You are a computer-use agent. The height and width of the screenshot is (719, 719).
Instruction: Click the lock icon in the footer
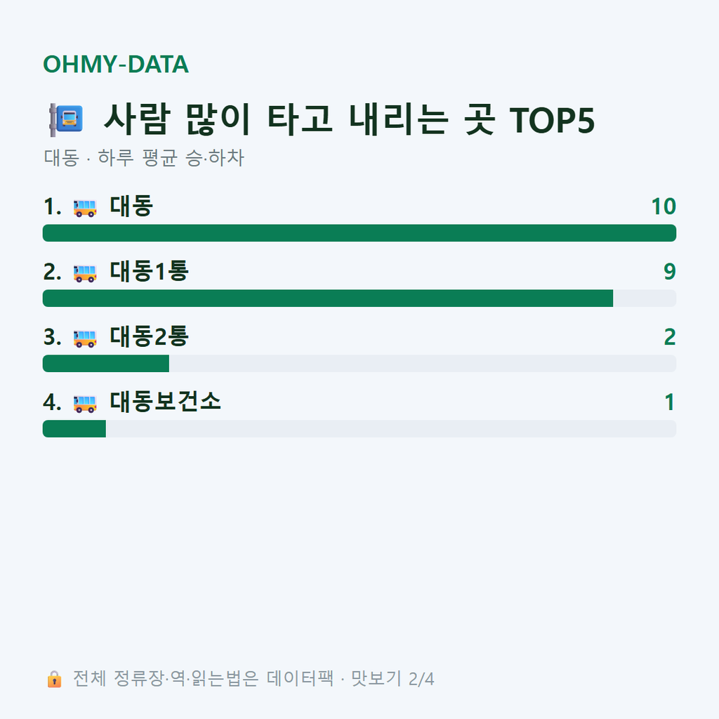pyautogui.click(x=55, y=679)
